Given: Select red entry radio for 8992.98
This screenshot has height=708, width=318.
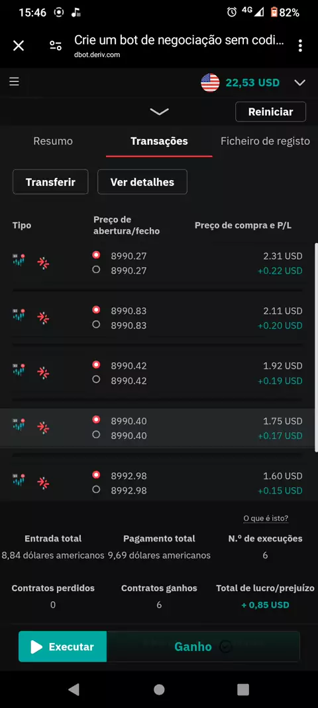Looking at the screenshot, I should 96,475.
